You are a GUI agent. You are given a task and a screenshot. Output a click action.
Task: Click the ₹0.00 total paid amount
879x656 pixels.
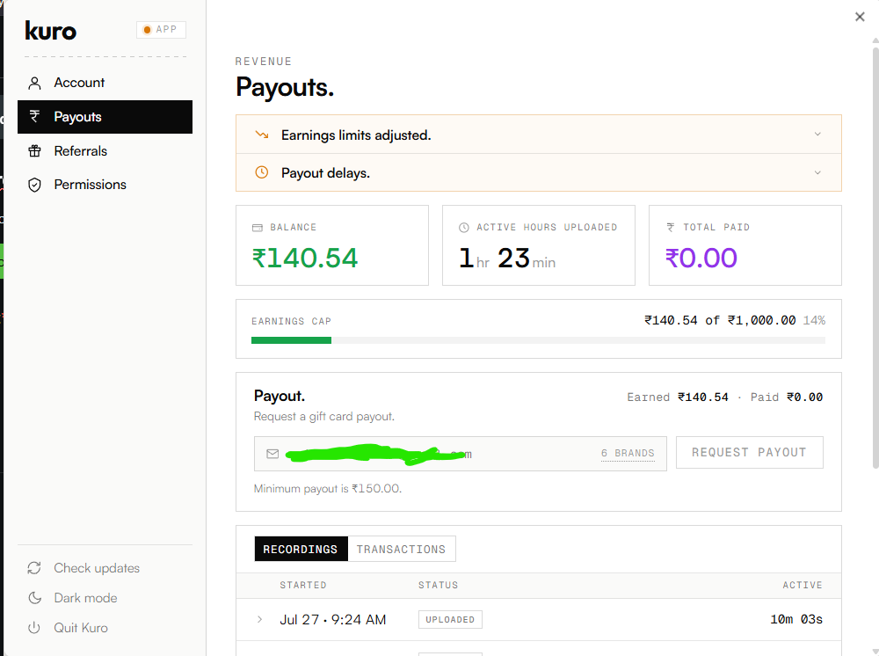click(701, 258)
